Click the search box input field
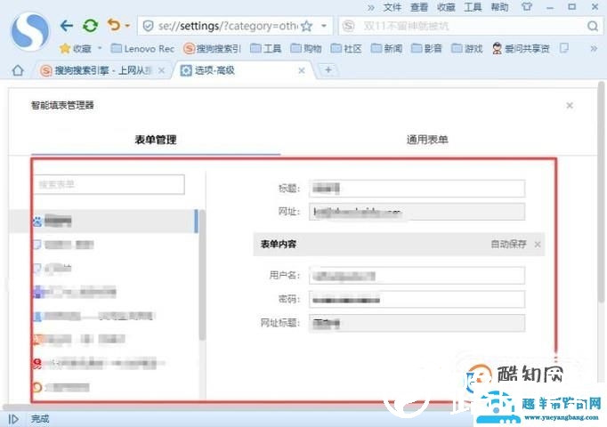 (470, 26)
